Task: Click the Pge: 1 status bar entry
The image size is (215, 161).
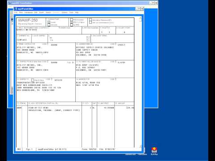Action: coord(29,149)
